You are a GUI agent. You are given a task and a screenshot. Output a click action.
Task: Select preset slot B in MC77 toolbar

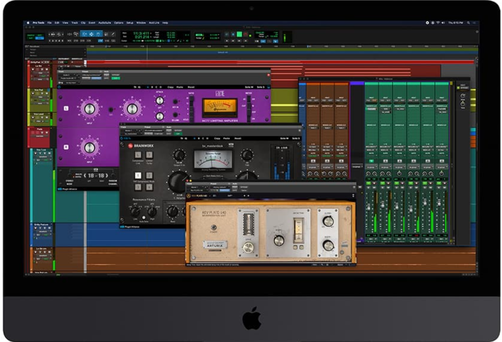[x=152, y=87]
